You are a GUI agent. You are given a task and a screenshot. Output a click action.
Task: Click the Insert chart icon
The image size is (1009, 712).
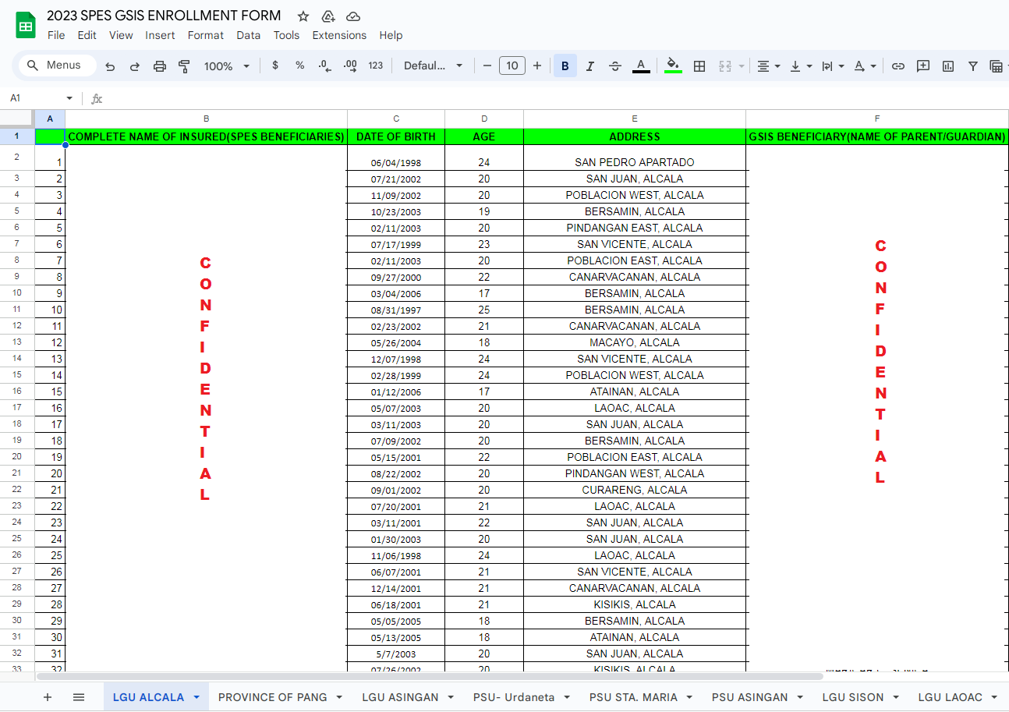[948, 66]
